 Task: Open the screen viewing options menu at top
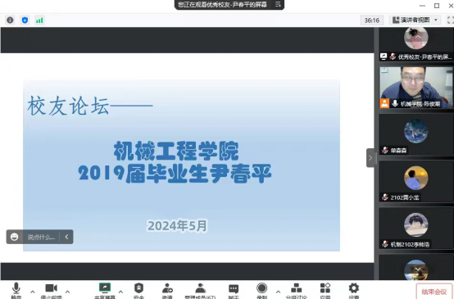click(x=278, y=4)
